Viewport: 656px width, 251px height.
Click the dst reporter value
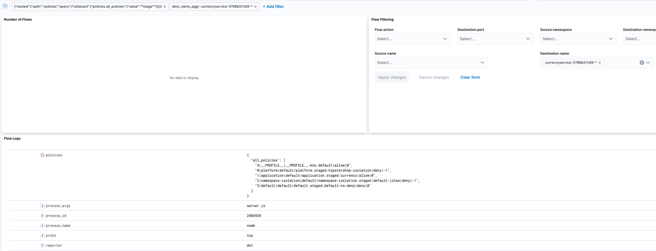coord(250,245)
